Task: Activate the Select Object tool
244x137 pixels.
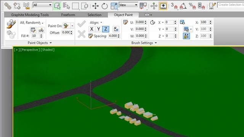Action: click(x=57, y=6)
